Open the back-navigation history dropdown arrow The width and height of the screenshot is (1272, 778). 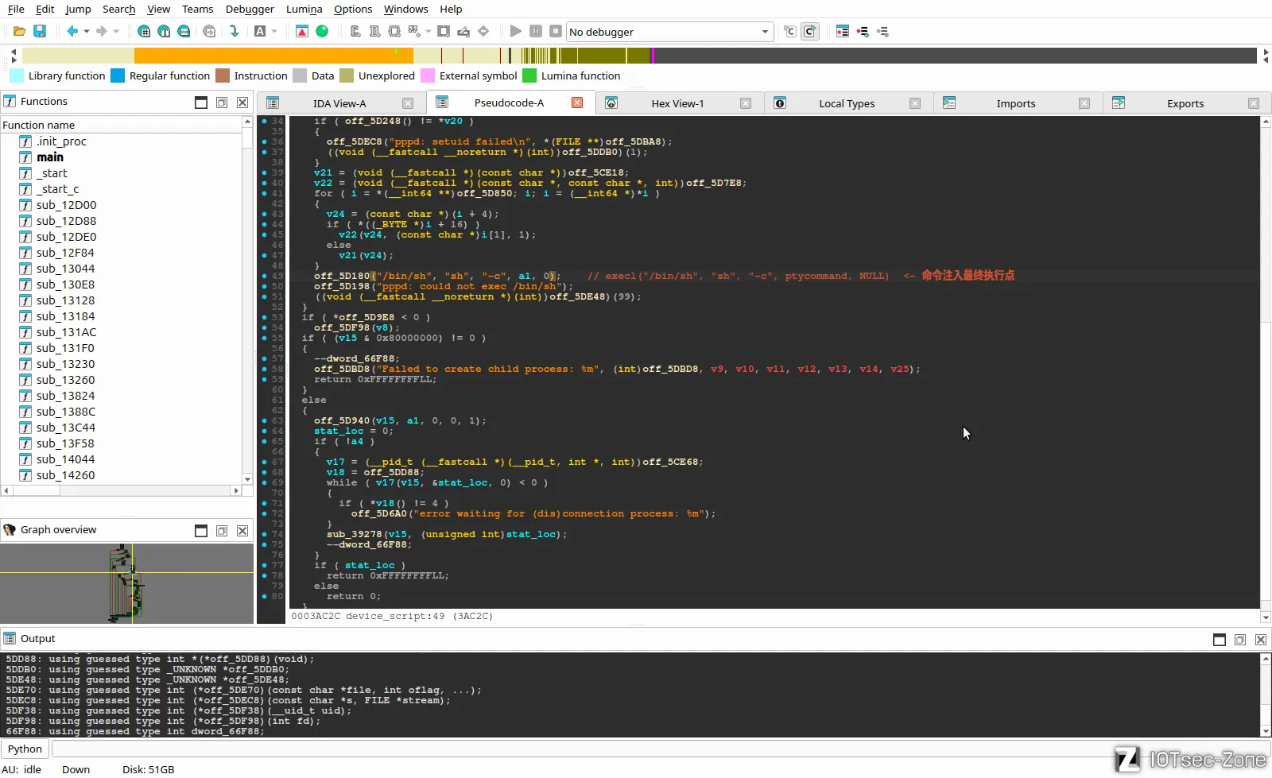pos(87,32)
